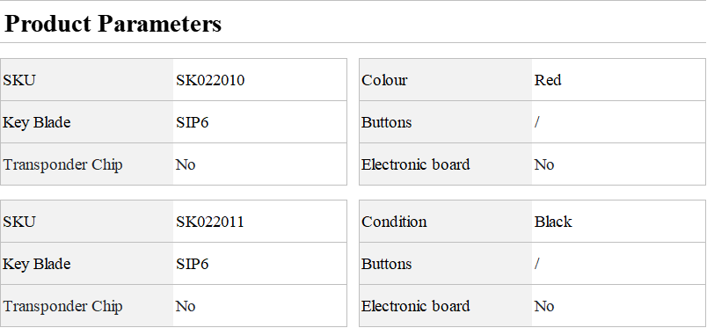Image resolution: width=707 pixels, height=328 pixels.
Task: Click the Product Parameters heading
Action: [x=113, y=24]
